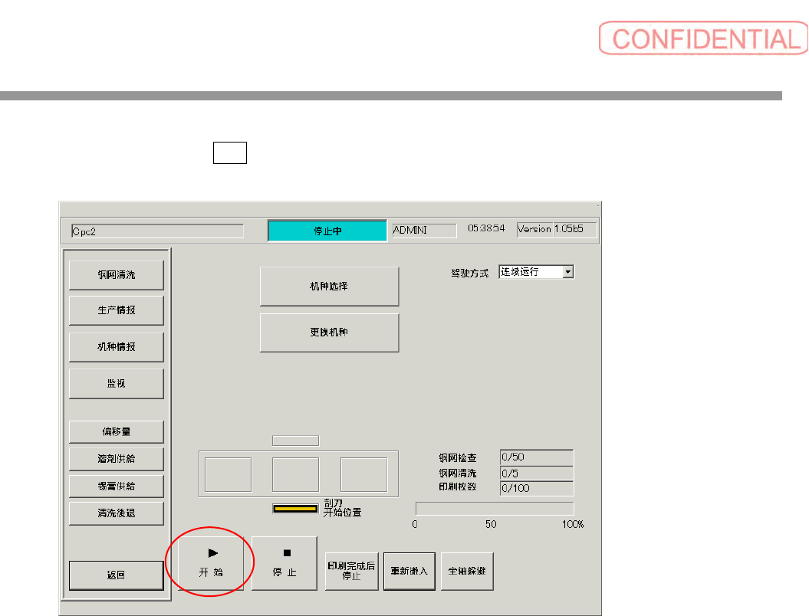
Task: Open 机种选择 model selection
Action: point(329,286)
